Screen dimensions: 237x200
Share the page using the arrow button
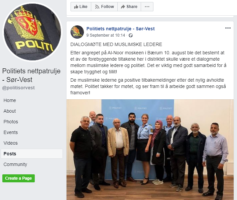[x=129, y=7]
